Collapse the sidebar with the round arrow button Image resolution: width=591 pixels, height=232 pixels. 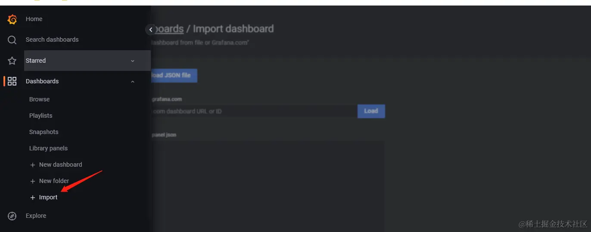(150, 30)
